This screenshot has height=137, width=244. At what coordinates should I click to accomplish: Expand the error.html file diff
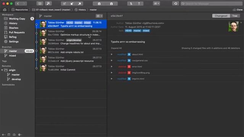[x=112, y=67]
